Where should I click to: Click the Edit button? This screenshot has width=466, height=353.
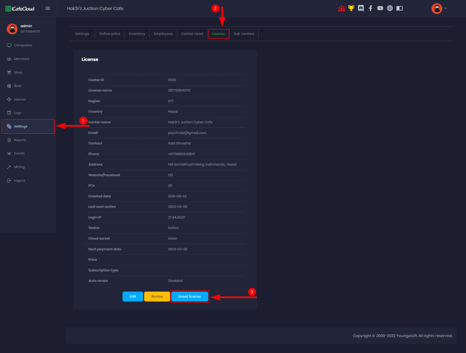click(x=133, y=296)
